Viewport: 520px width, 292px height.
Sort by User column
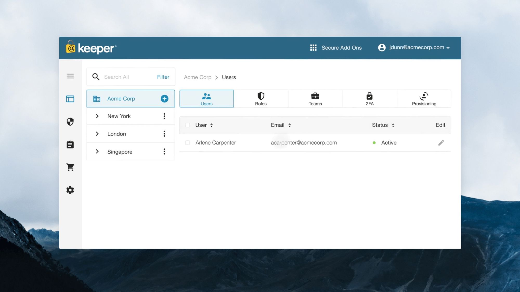[x=204, y=125]
